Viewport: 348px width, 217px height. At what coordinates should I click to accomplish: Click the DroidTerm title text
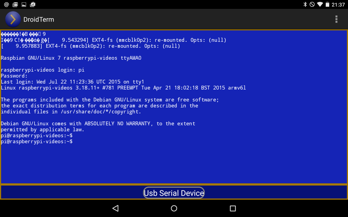pos(39,19)
